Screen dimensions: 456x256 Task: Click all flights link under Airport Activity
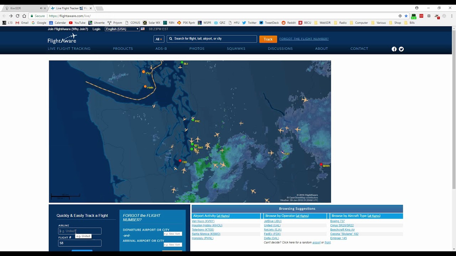tap(223, 216)
